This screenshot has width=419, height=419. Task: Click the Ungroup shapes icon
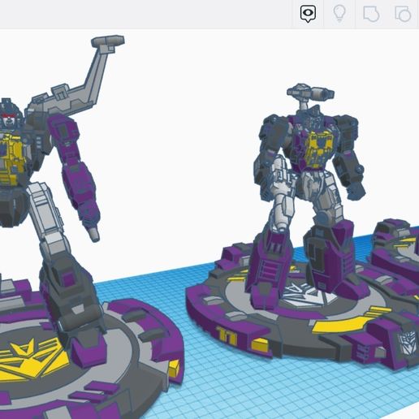(403, 14)
